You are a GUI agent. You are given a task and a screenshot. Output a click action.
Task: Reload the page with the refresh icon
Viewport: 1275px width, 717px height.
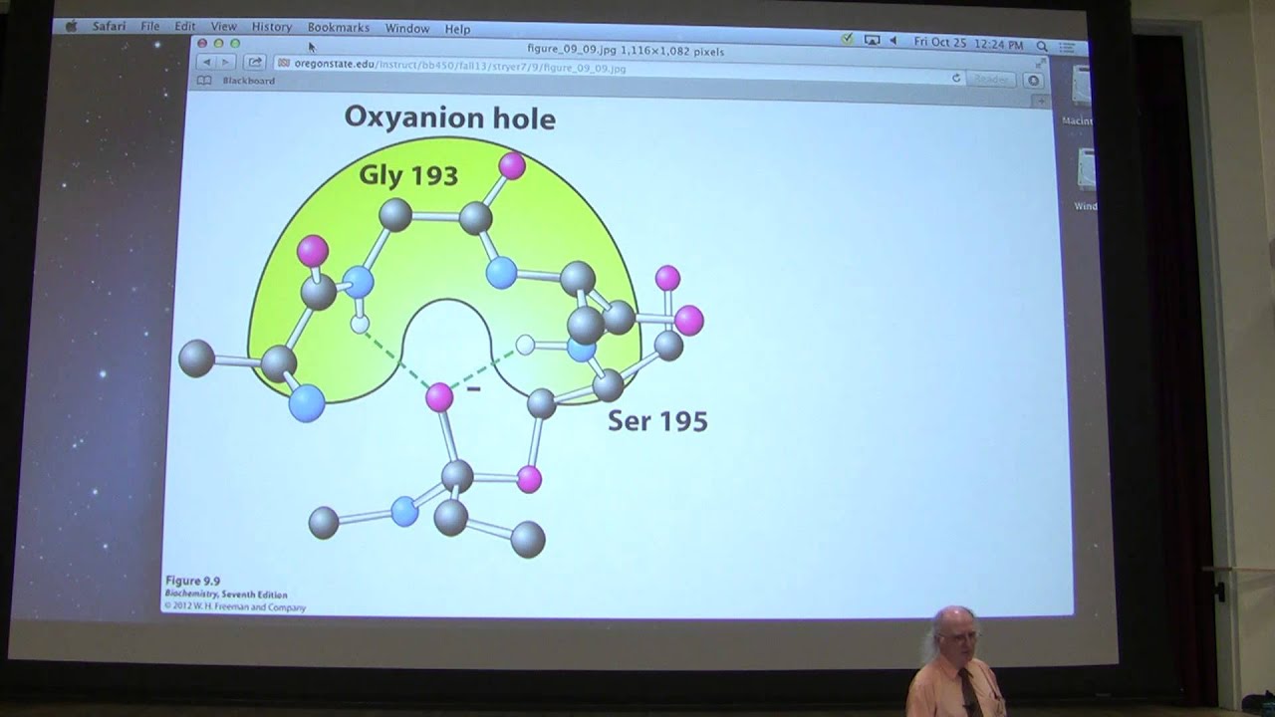[956, 78]
